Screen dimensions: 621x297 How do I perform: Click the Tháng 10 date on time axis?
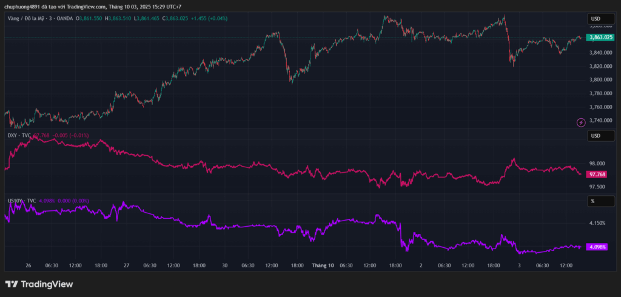tap(323, 265)
